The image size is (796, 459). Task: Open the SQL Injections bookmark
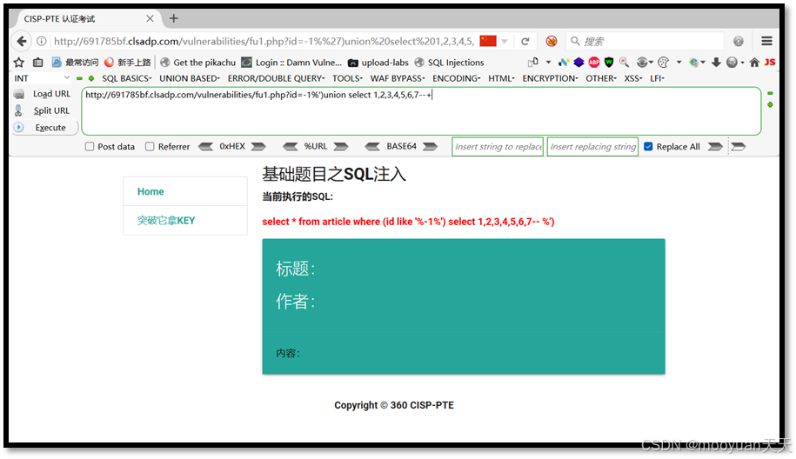(x=449, y=63)
